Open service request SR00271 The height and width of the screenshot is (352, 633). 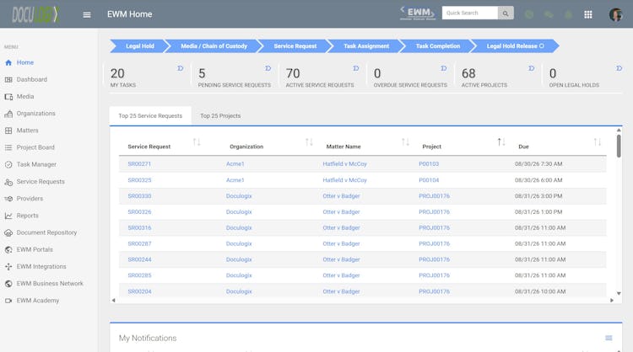coord(139,164)
